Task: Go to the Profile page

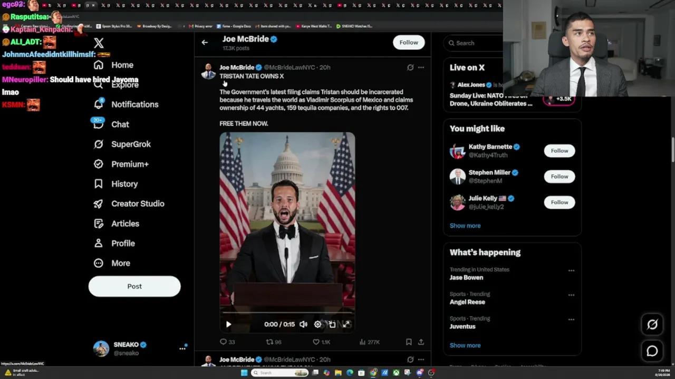Action: click(x=114, y=243)
